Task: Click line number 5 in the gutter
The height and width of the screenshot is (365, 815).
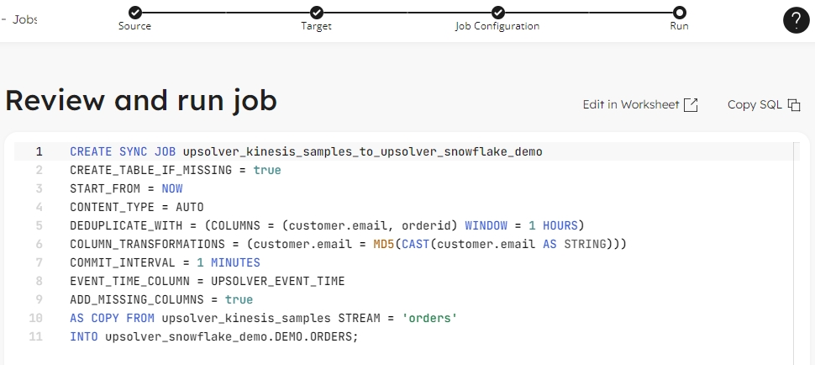Action: point(39,225)
